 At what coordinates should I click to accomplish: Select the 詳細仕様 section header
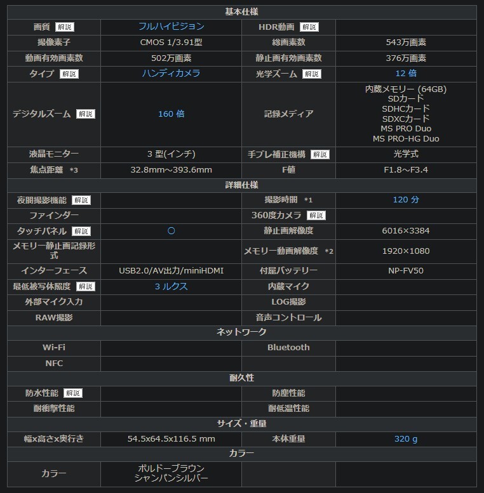tap(242, 185)
